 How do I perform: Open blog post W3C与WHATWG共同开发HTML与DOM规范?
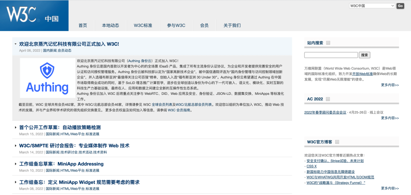[340, 177]
